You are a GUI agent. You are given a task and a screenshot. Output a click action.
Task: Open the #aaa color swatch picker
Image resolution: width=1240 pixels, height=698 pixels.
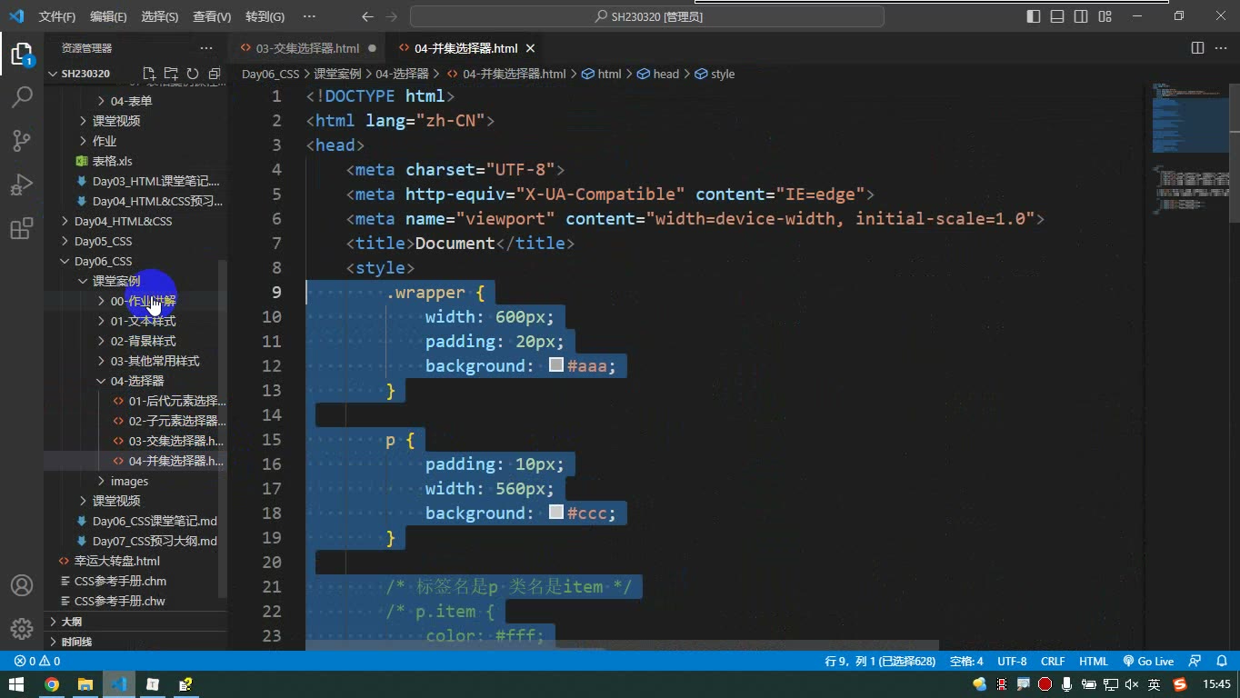tap(556, 365)
